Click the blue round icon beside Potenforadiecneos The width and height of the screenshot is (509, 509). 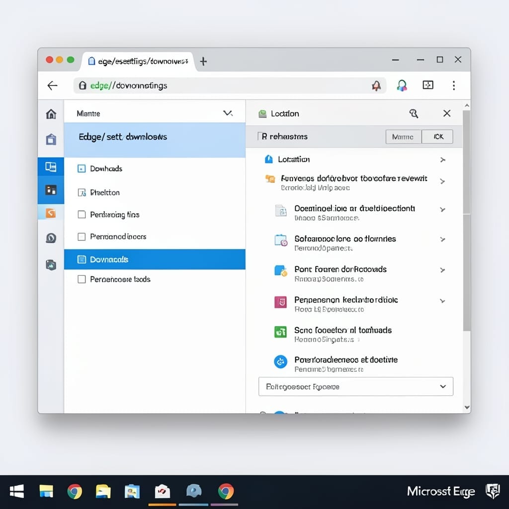[280, 362]
